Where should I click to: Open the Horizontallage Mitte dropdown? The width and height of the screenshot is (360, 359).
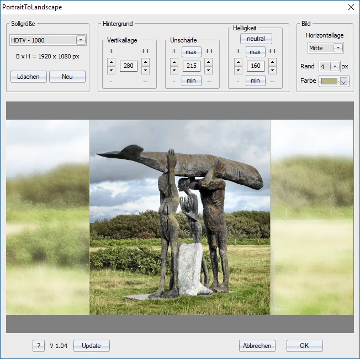click(338, 48)
